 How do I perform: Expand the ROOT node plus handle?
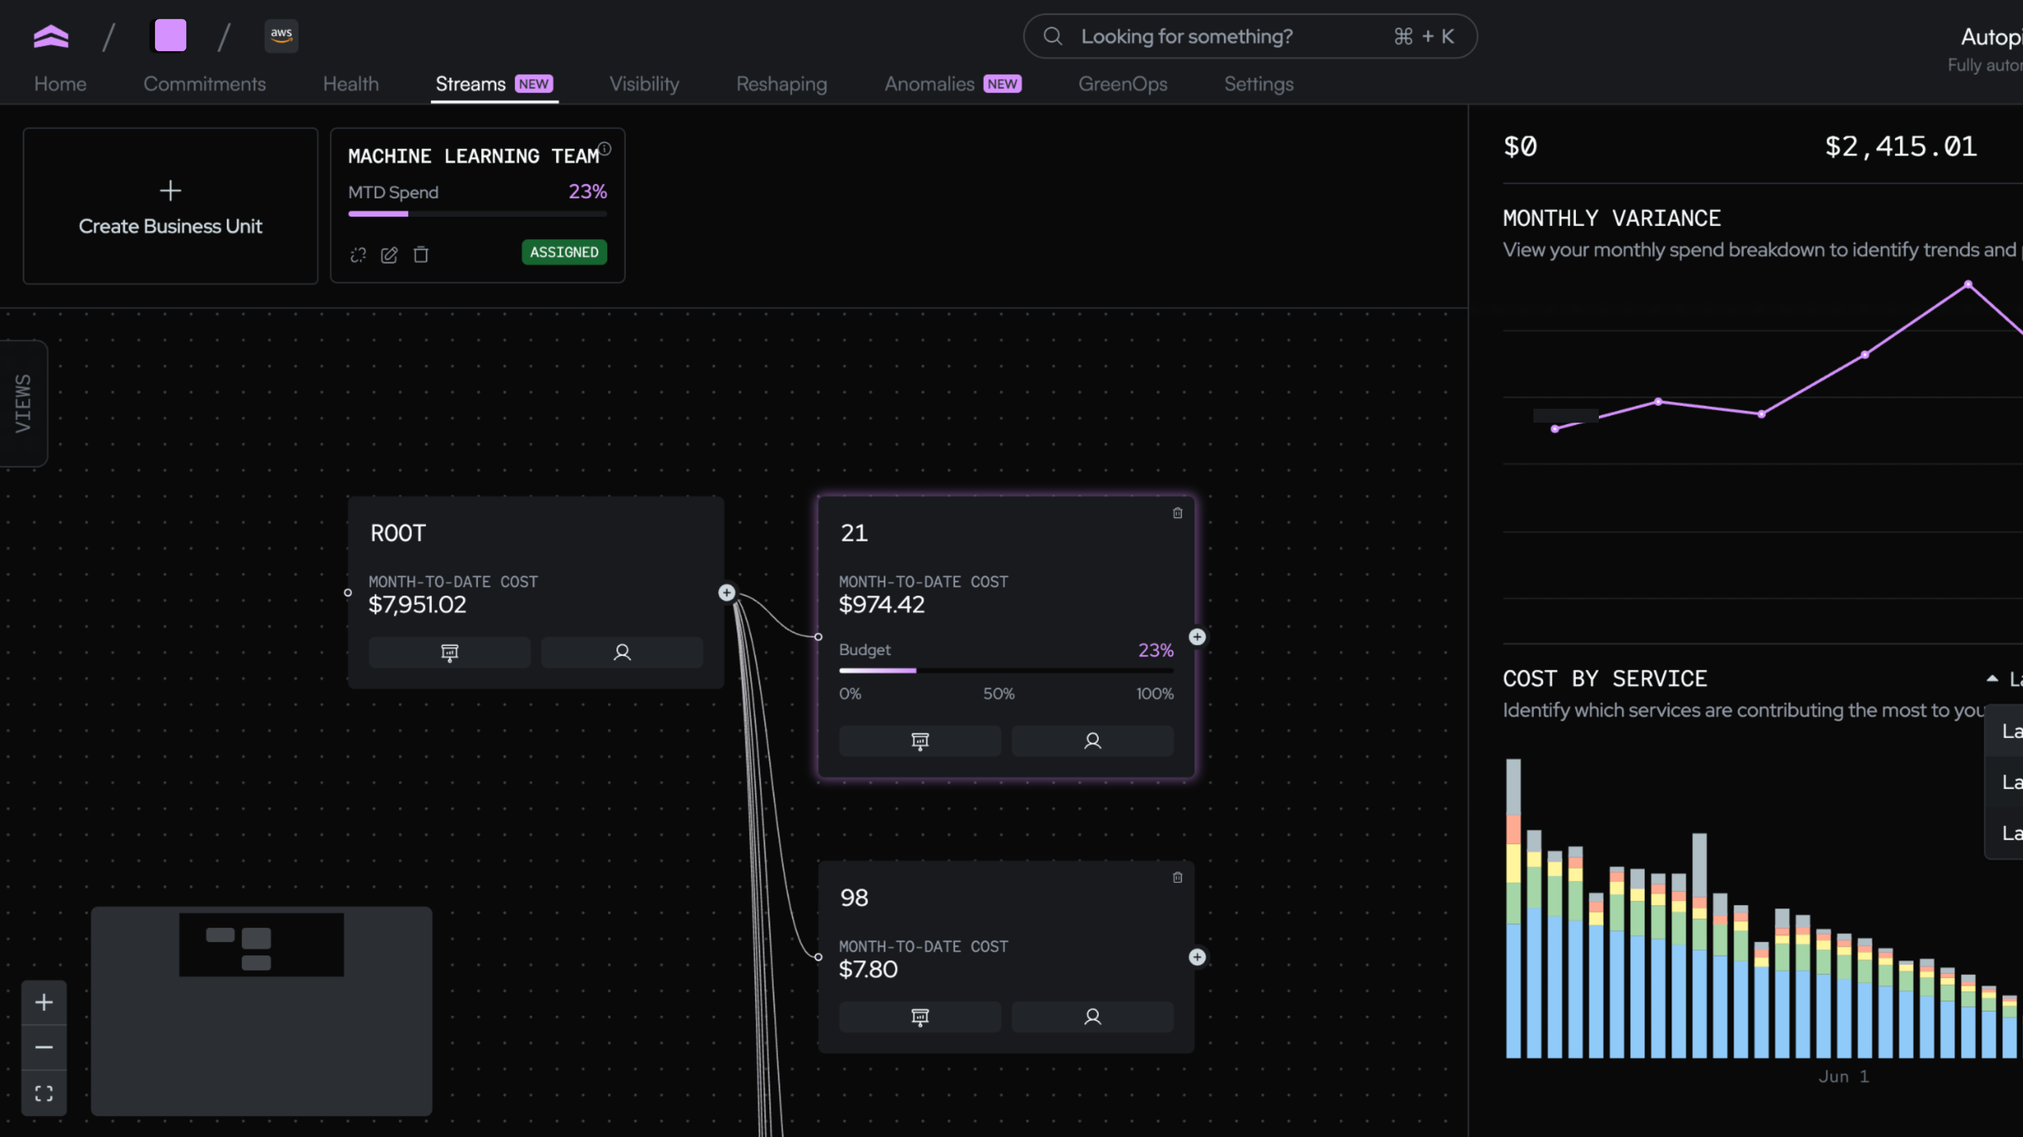tap(727, 593)
